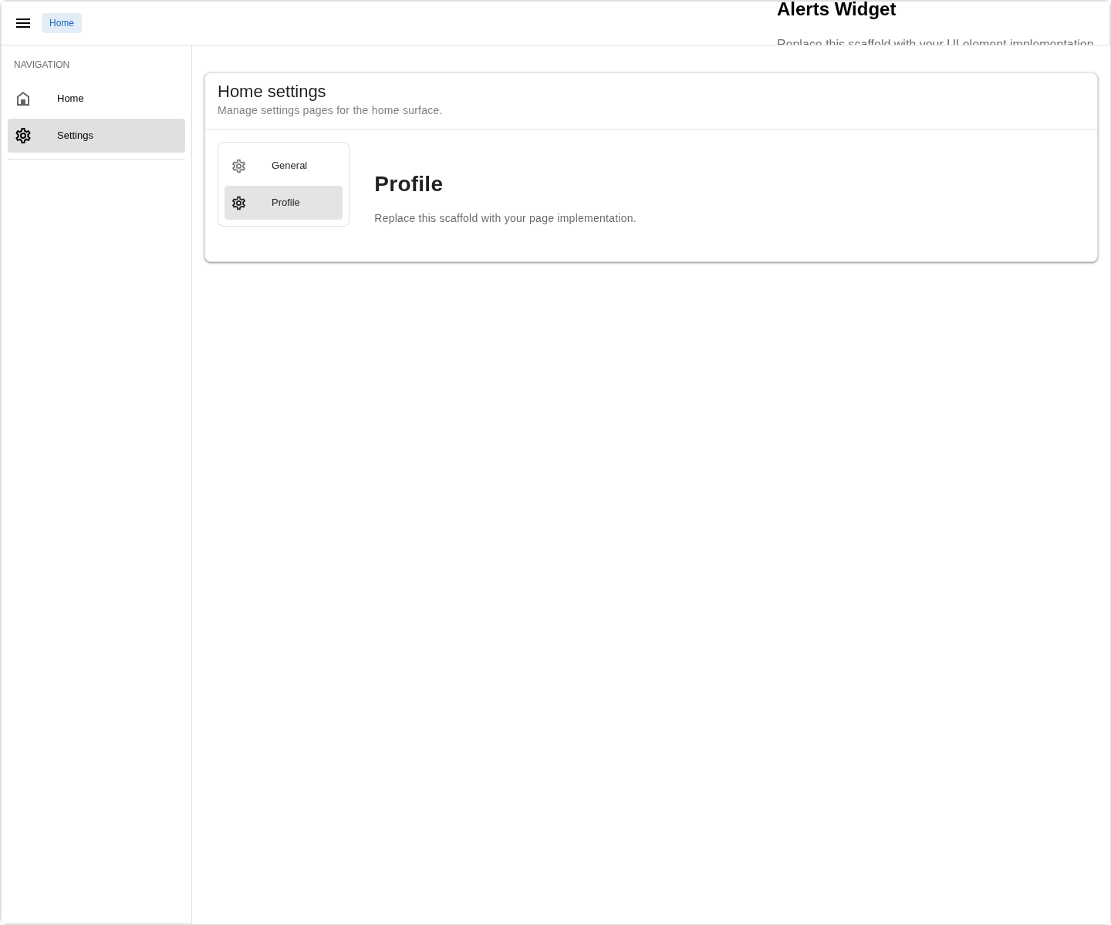Click the NAVIGATION sidebar label
The width and height of the screenshot is (1111, 925).
pyautogui.click(x=42, y=65)
